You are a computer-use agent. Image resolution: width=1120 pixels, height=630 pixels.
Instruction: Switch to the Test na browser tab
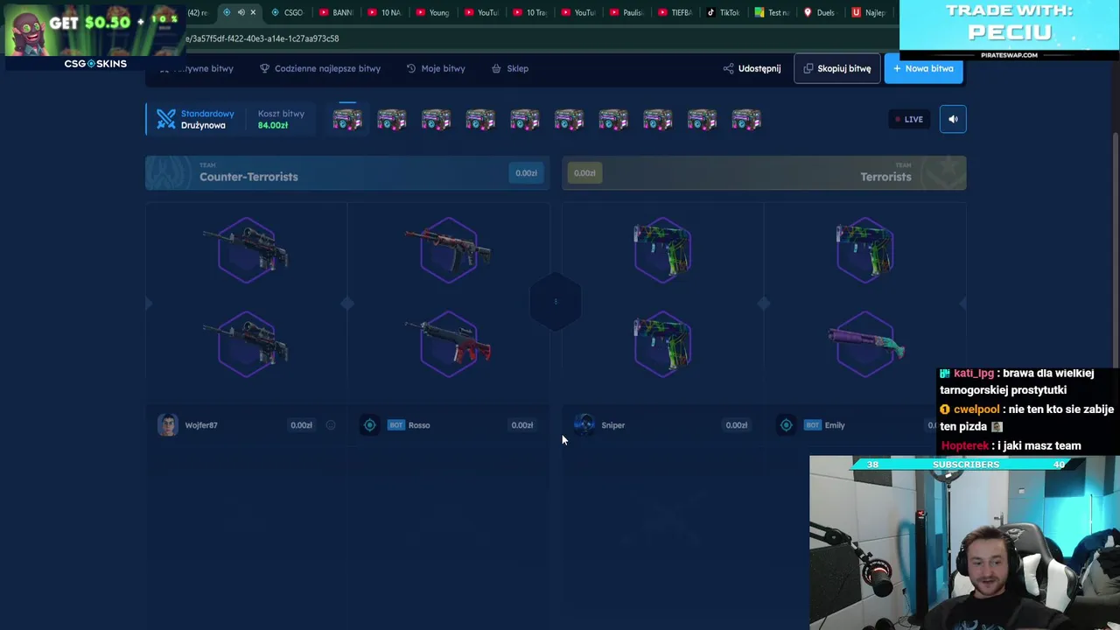pos(771,12)
